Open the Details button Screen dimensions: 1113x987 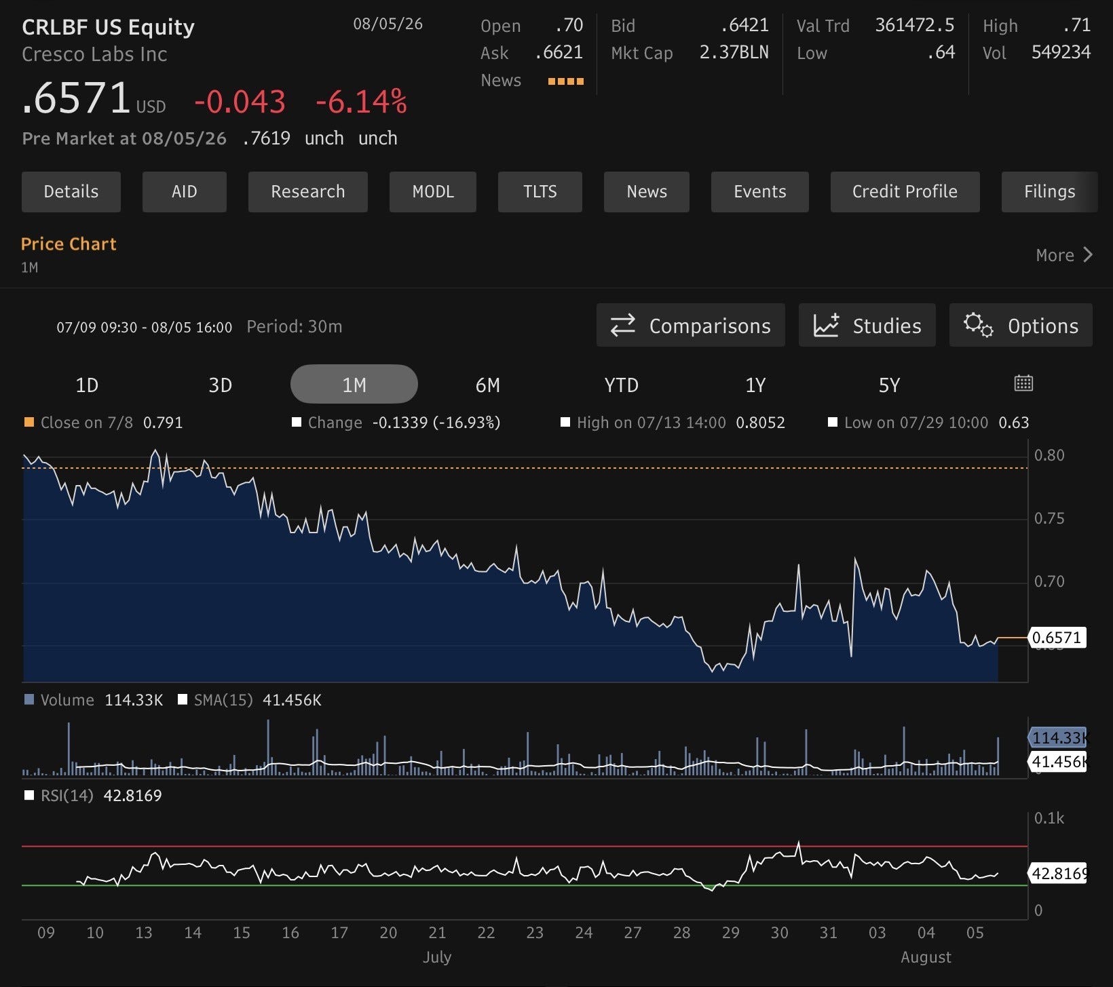71,192
